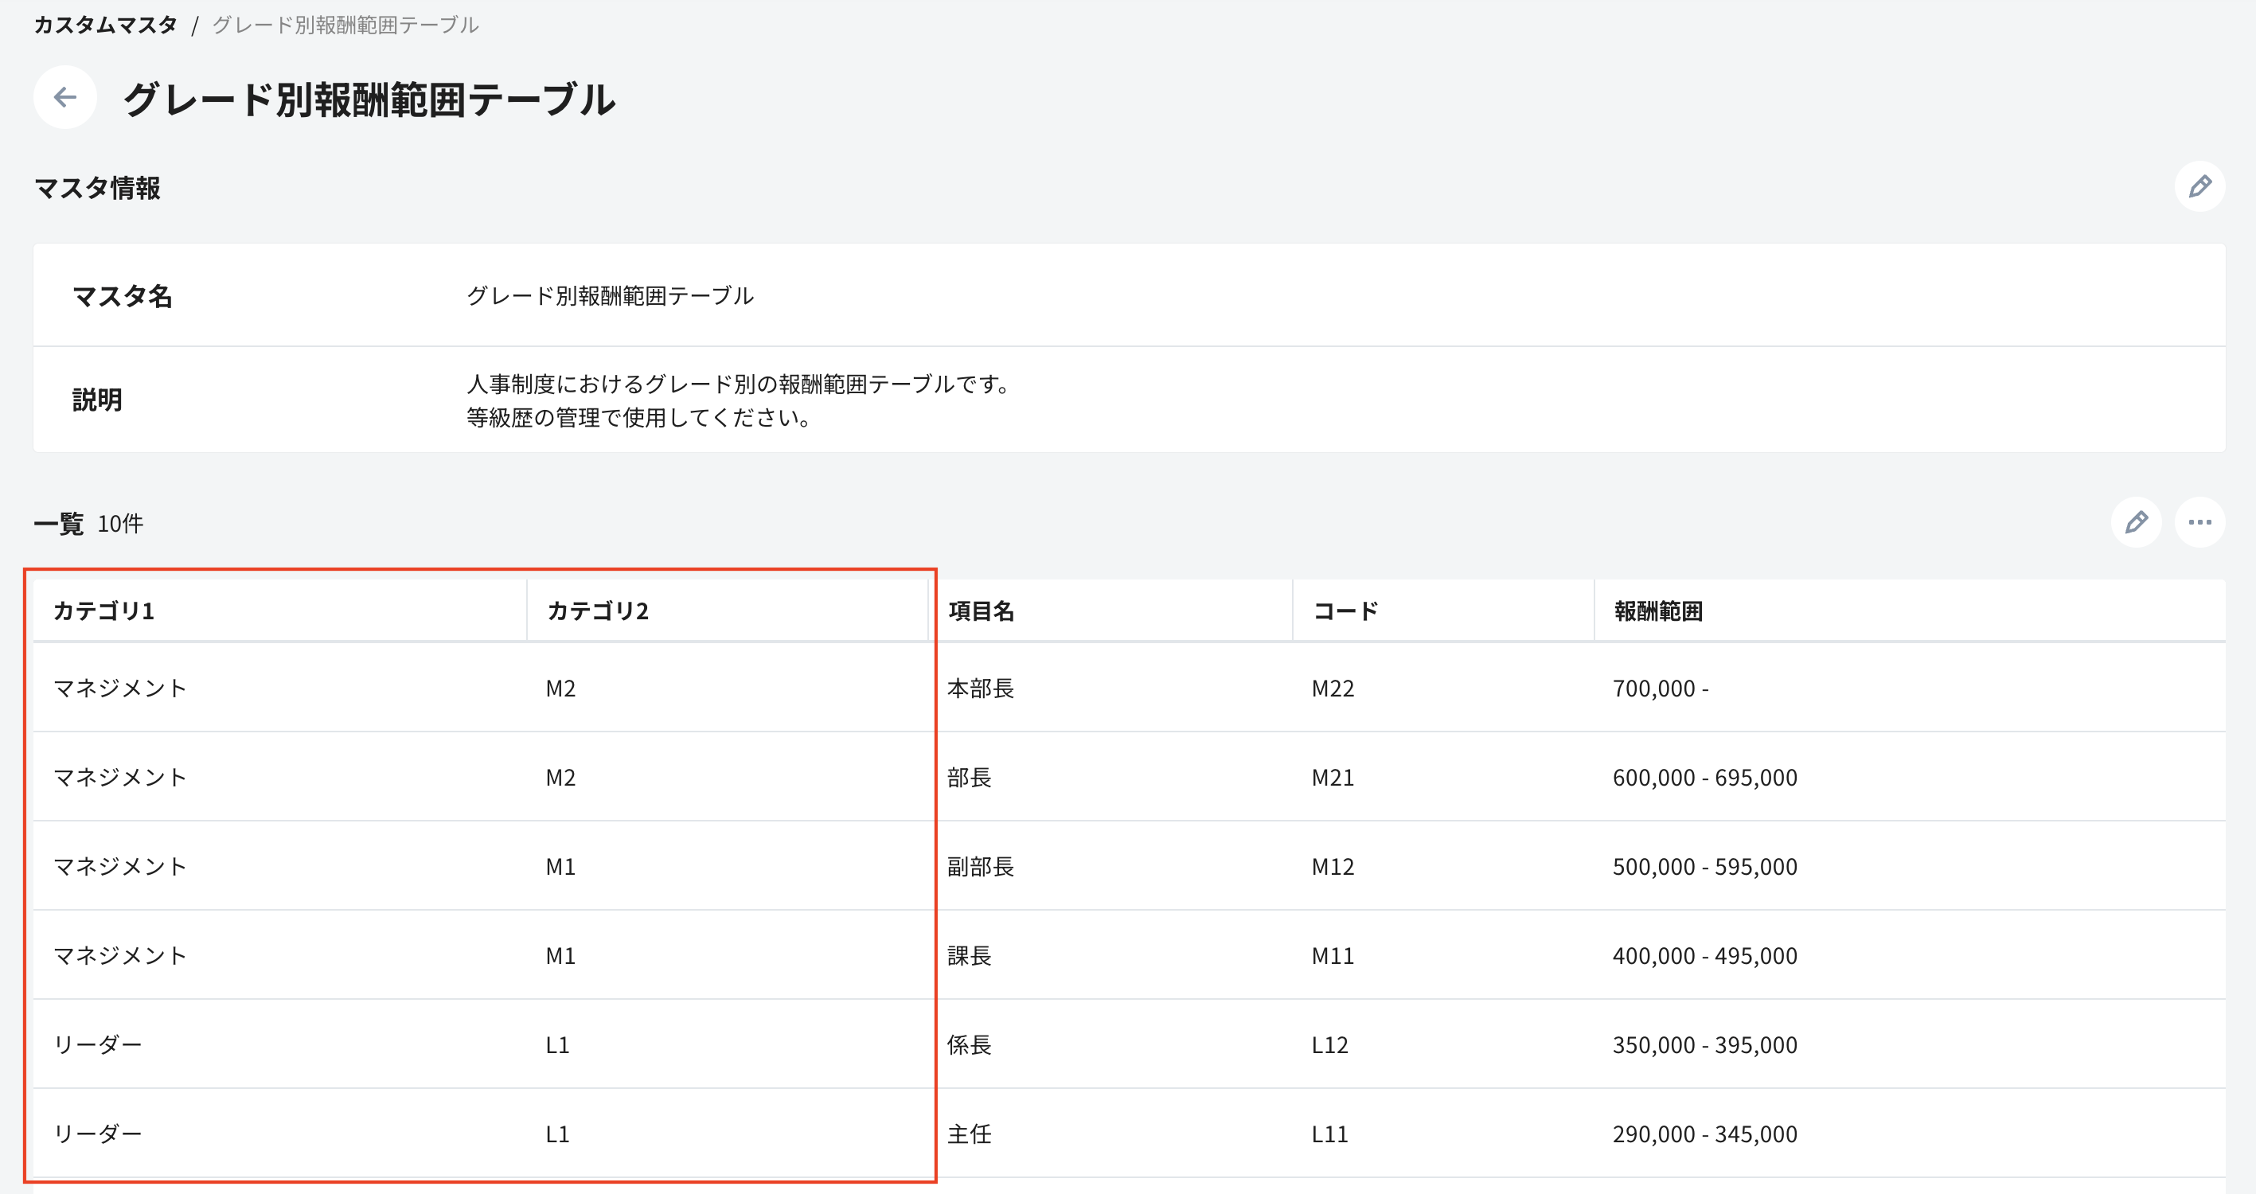This screenshot has height=1194, width=2256.
Task: Select the 本部長 row item
Action: (x=980, y=689)
